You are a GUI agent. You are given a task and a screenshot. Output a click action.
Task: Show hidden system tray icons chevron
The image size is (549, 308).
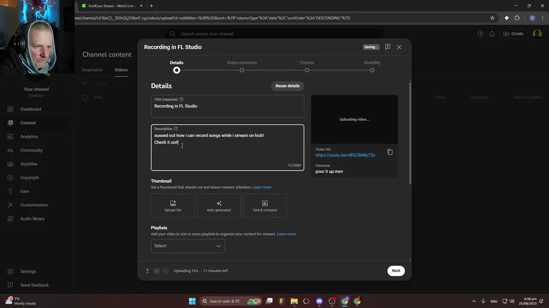[x=474, y=301]
